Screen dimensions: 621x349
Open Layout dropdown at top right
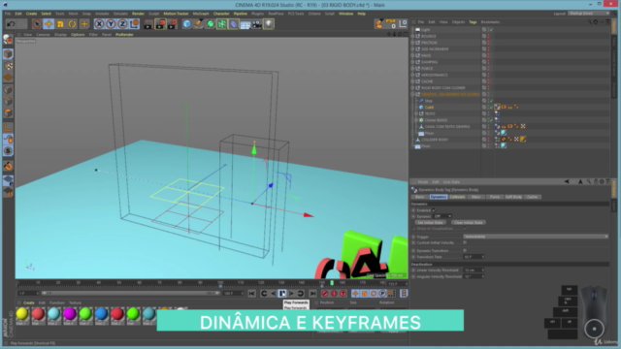click(589, 14)
